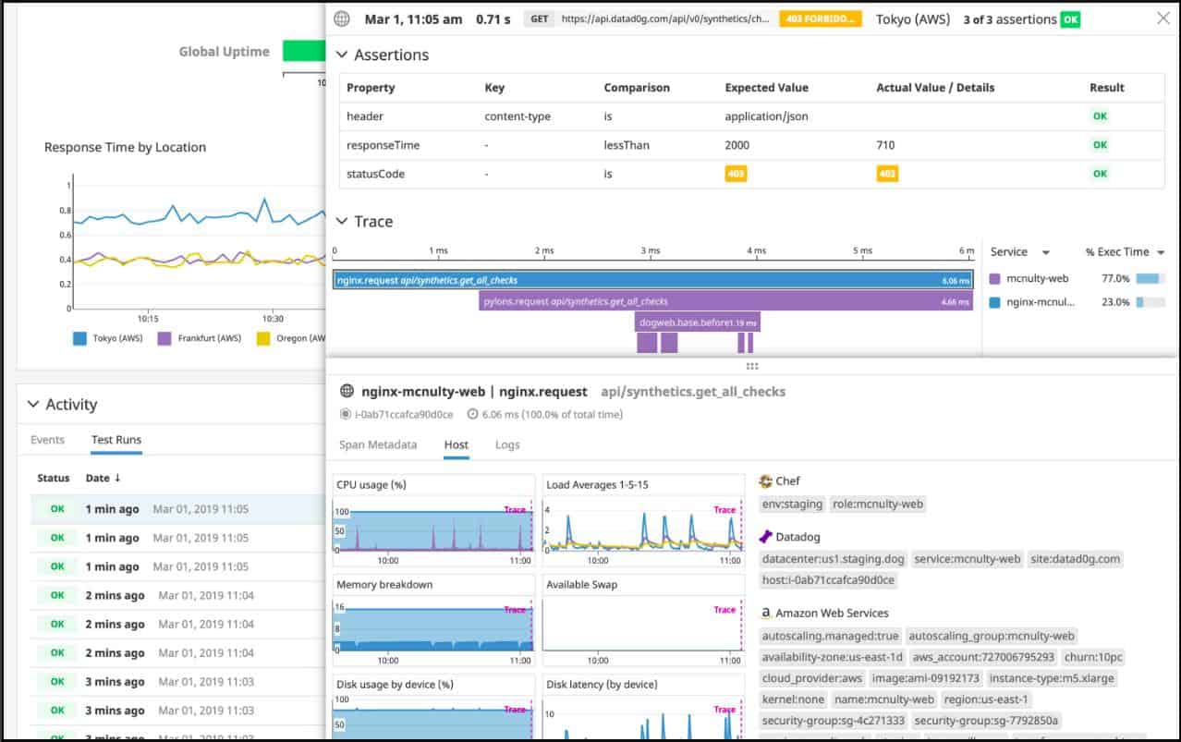Select the dogweb.base.before span bar

[x=698, y=322]
